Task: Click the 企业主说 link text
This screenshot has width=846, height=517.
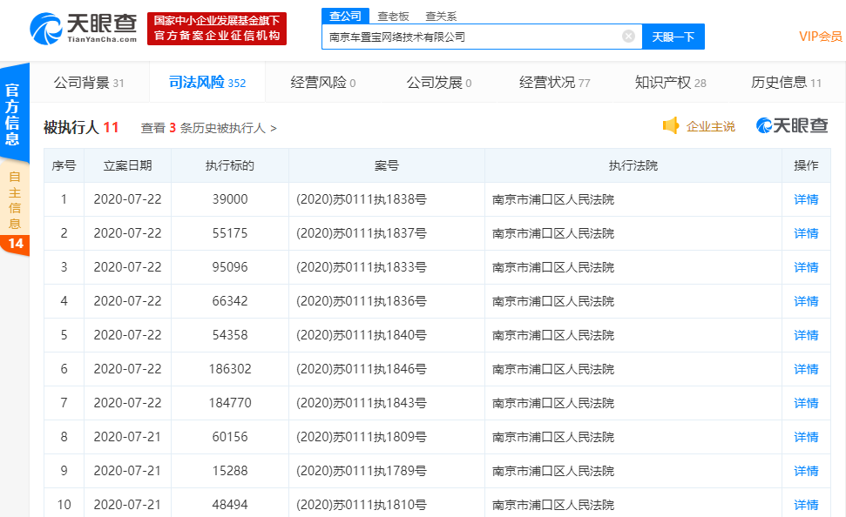Action: (711, 127)
